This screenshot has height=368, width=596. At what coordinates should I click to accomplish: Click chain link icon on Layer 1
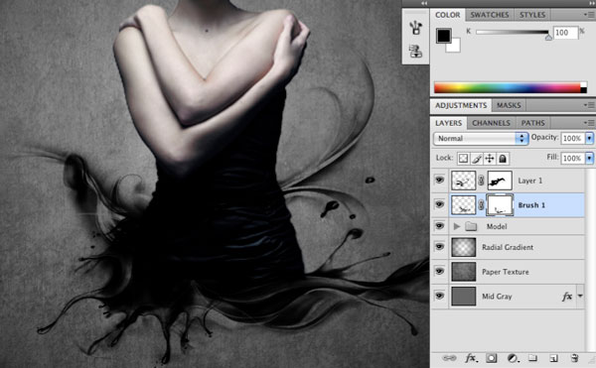[x=481, y=181]
